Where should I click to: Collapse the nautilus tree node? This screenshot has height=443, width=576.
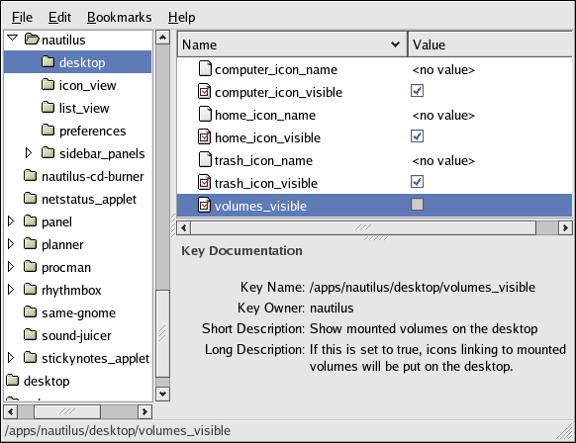tap(13, 38)
